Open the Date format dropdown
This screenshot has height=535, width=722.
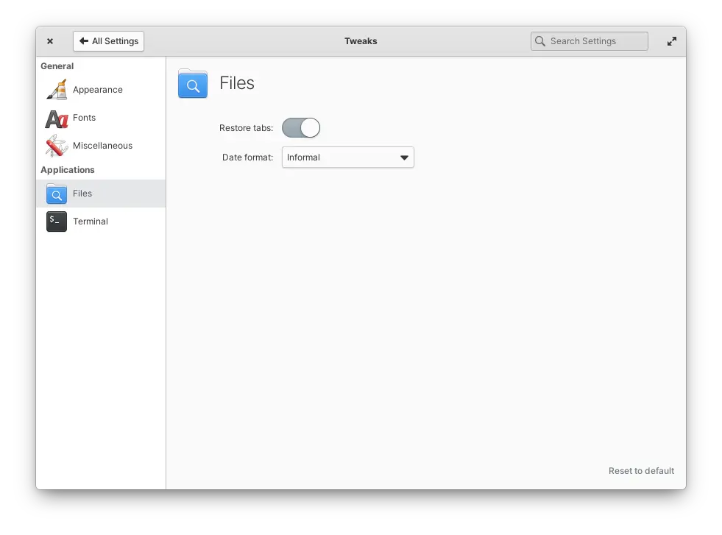coord(347,157)
